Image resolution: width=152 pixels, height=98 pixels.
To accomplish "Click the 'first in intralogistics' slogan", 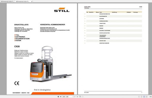I will 42,90.
